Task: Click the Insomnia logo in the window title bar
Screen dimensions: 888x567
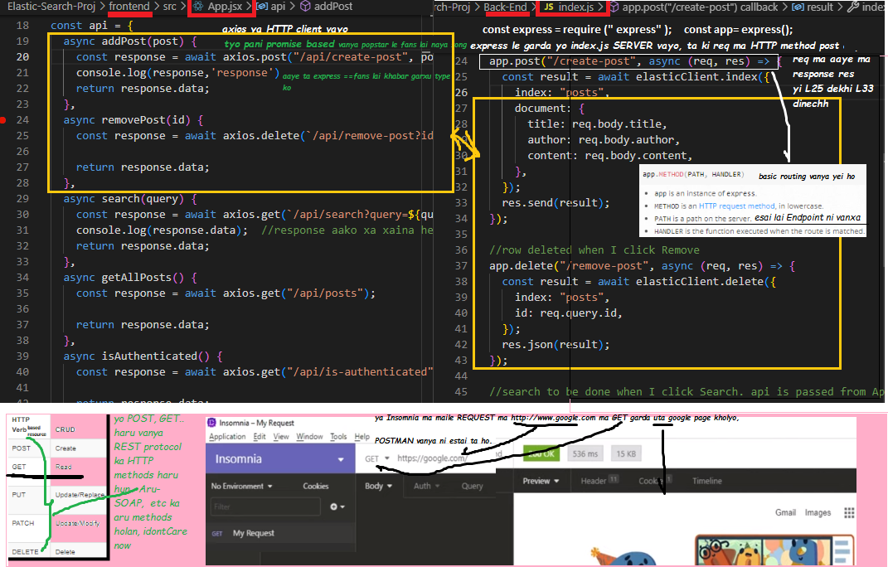Action: click(x=211, y=423)
